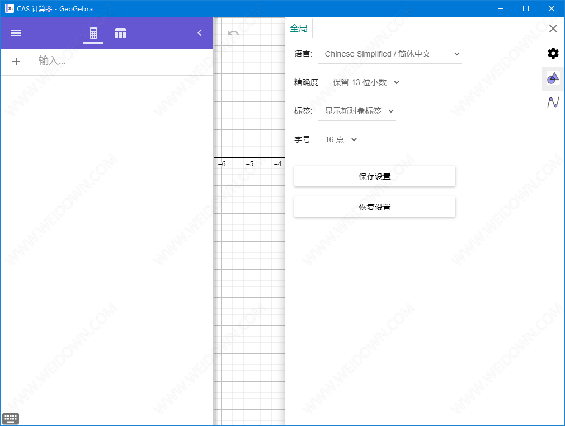Show the virtual keyboard icon
Screen dimensions: 565x426
tap(11, 418)
